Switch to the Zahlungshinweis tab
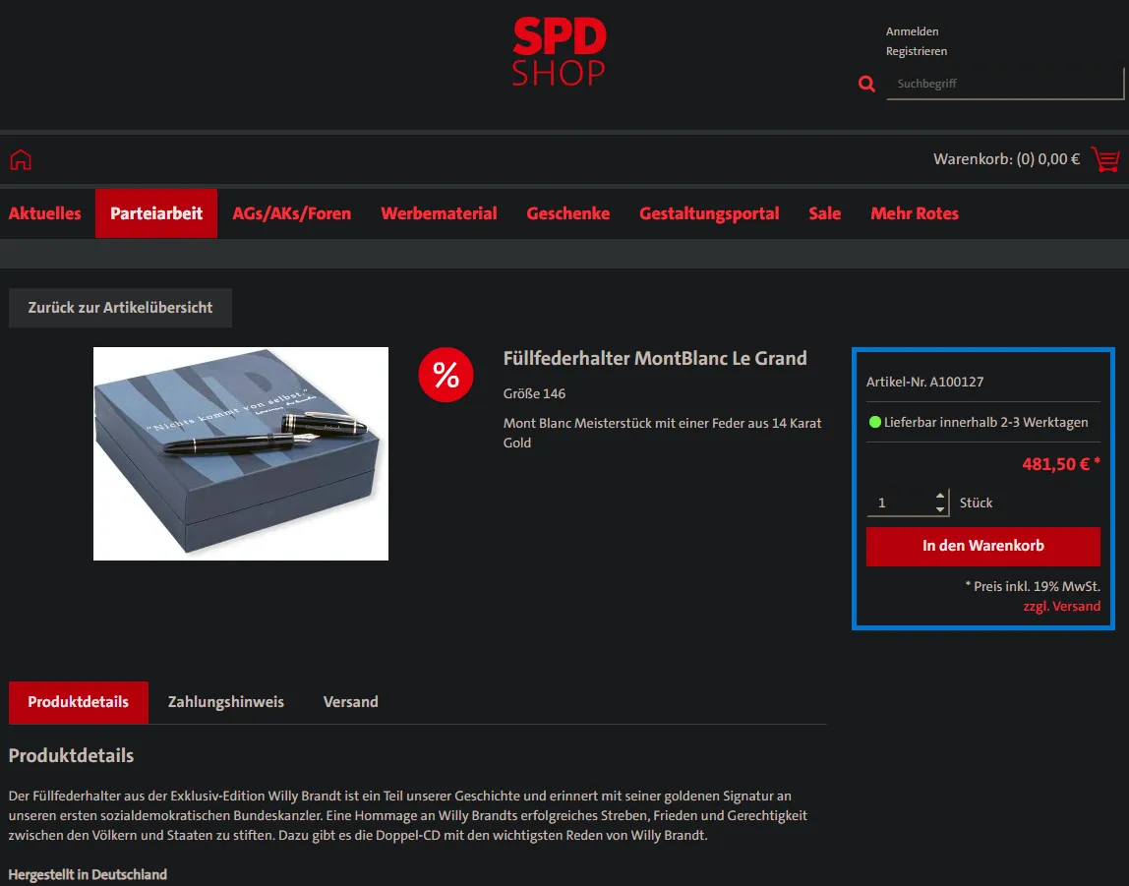The image size is (1129, 886). tap(226, 702)
